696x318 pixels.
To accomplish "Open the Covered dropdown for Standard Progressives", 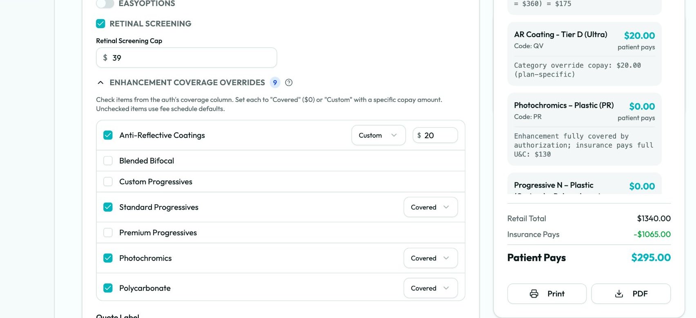I will coord(430,207).
